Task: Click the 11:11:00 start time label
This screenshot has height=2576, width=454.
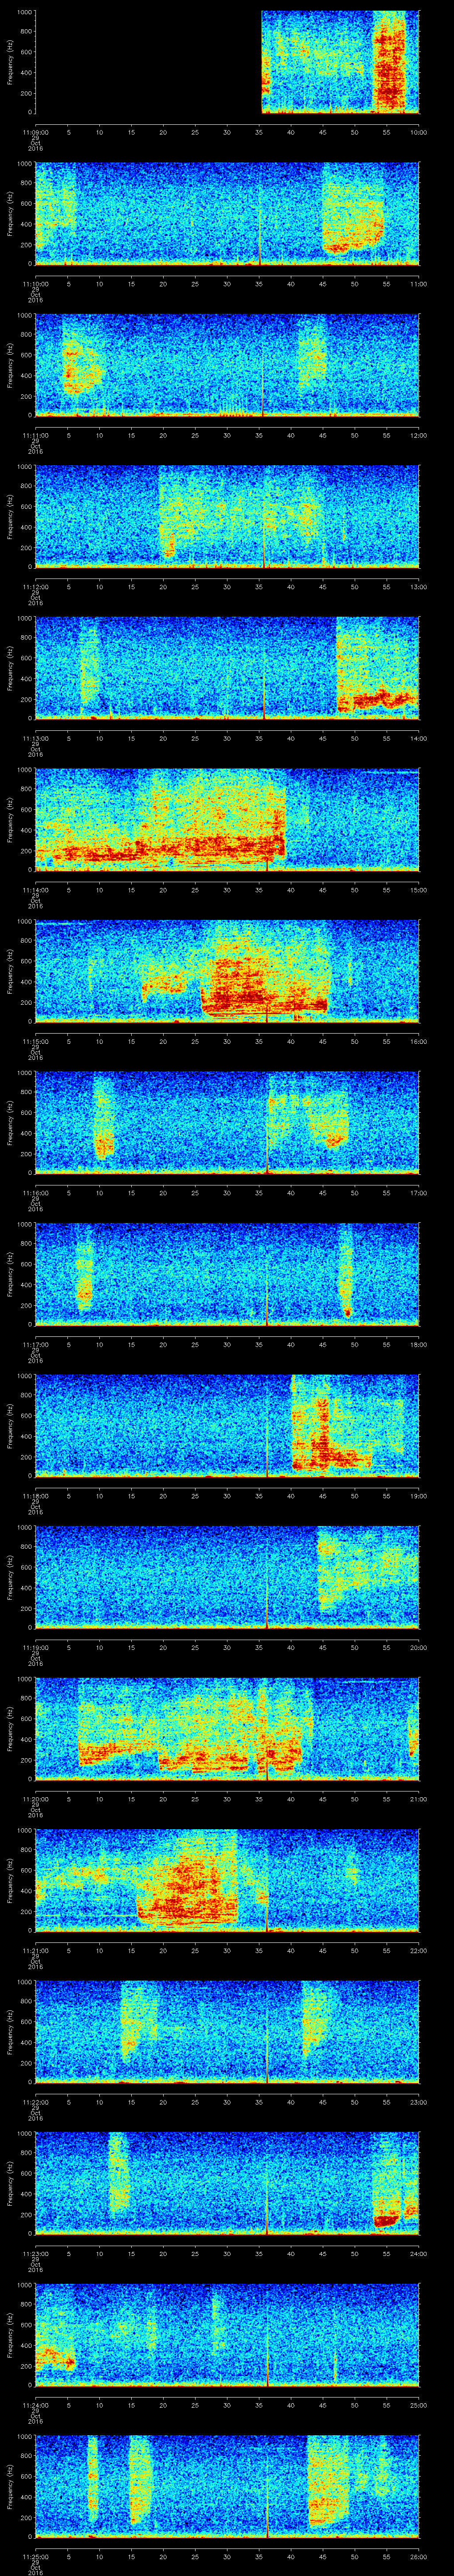Action: click(x=35, y=435)
